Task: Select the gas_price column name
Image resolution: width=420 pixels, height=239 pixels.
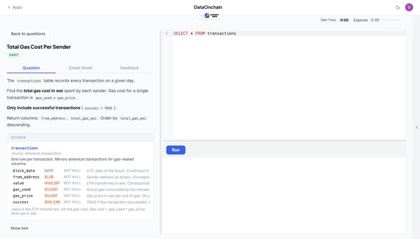Action: point(23,196)
